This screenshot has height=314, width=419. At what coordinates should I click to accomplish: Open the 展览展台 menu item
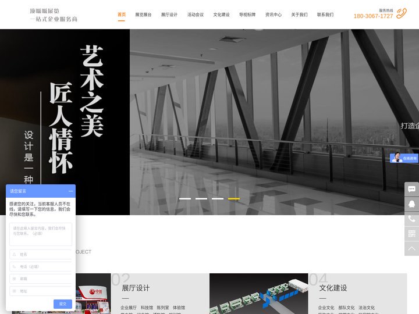[143, 15]
